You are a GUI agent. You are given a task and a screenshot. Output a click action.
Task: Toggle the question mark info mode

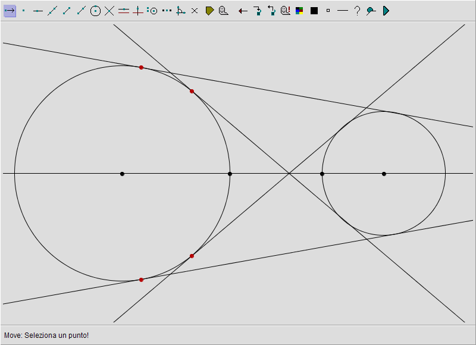click(357, 11)
